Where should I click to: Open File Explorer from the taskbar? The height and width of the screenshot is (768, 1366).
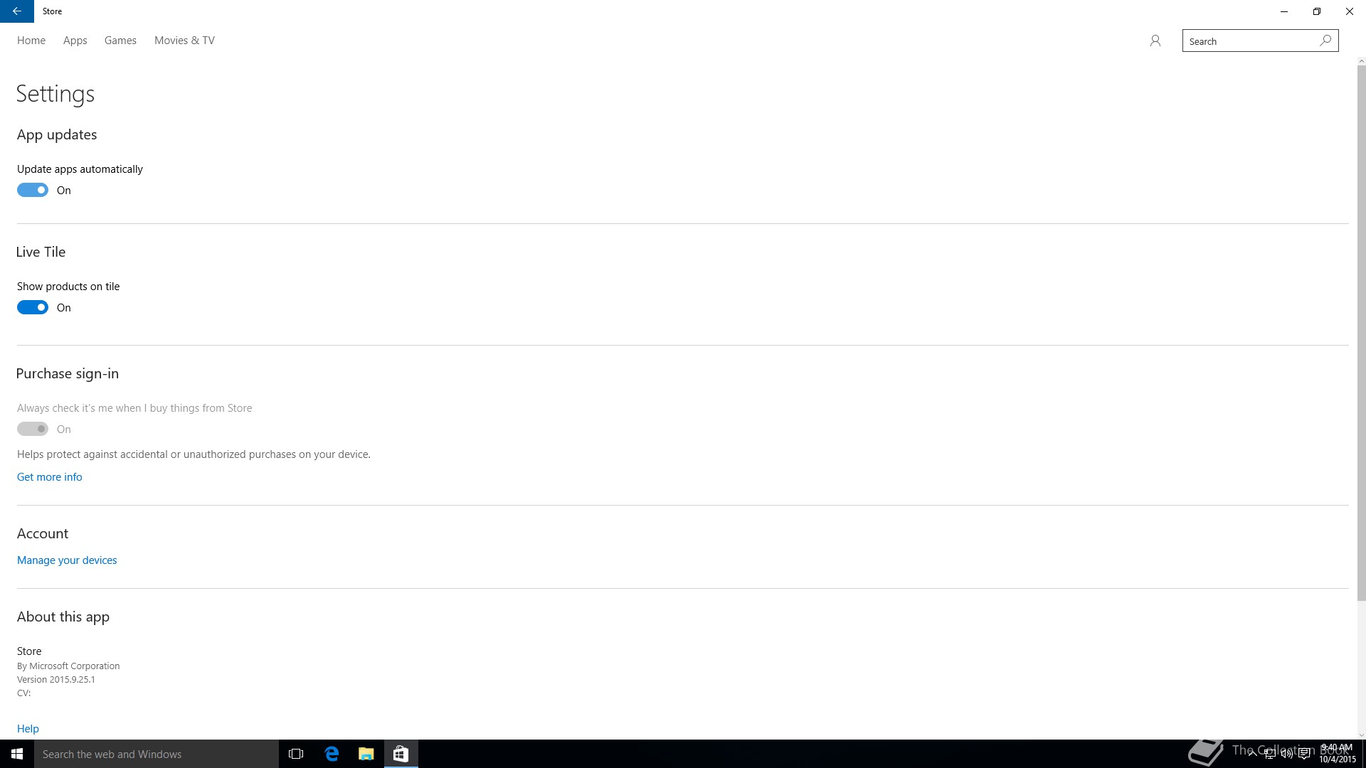tap(366, 754)
